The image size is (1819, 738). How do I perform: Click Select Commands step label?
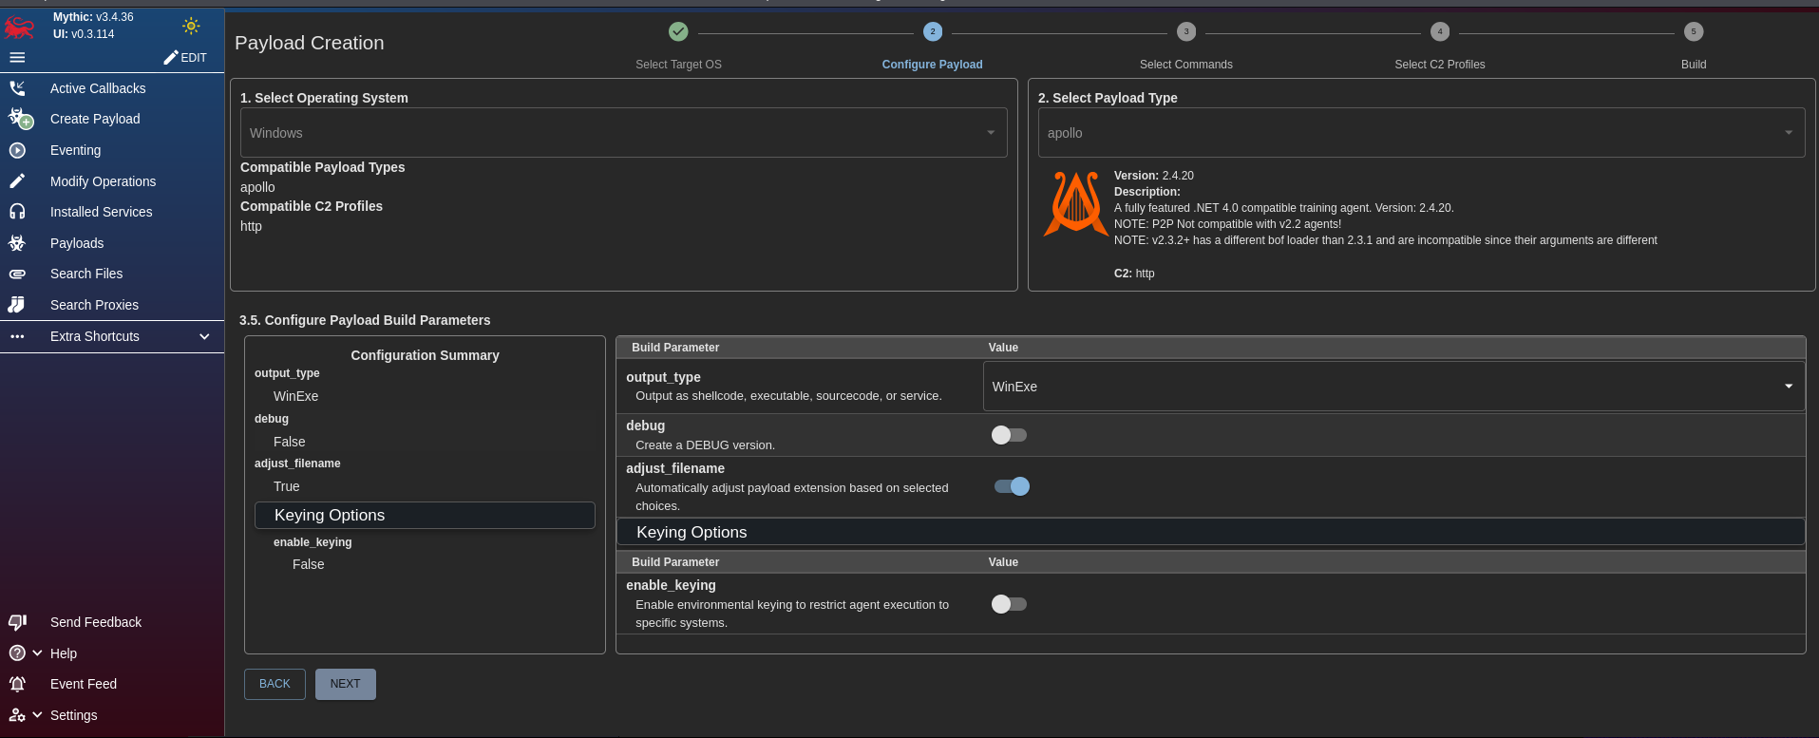pos(1186,65)
